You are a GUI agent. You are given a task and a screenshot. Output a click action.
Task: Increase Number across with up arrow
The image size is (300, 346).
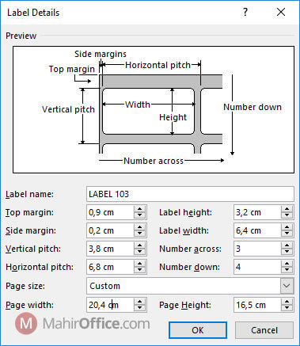[x=287, y=245]
